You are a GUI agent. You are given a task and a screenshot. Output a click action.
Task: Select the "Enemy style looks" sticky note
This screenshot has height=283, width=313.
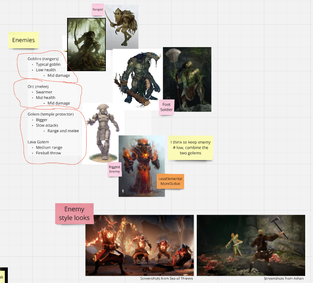tap(74, 213)
